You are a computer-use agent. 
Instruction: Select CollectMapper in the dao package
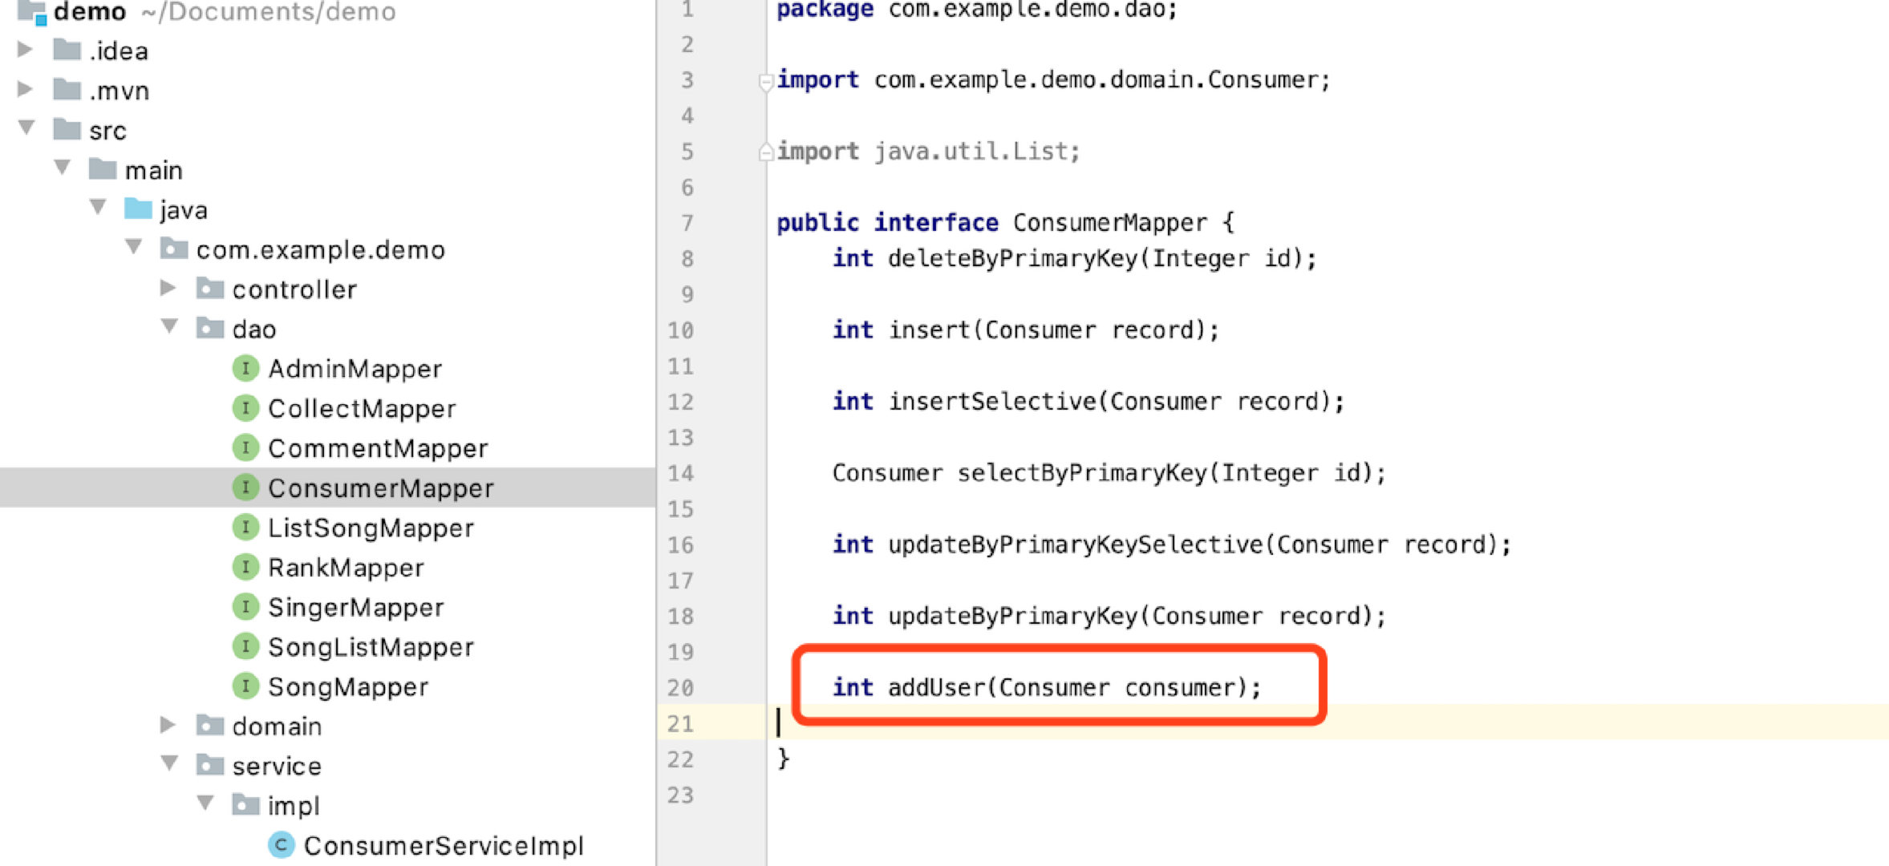(x=362, y=408)
